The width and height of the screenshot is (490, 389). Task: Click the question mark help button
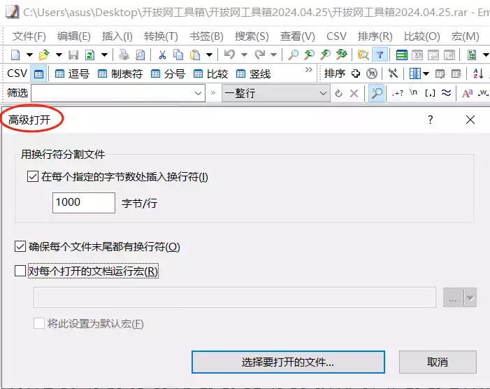coord(431,120)
